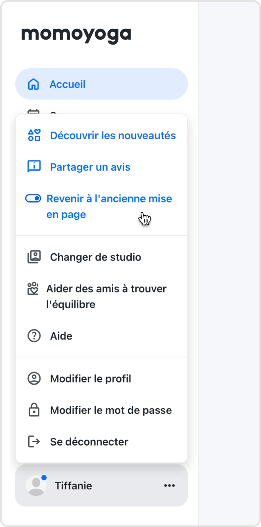Select the Accueil navigation item
The width and height of the screenshot is (261, 527).
coord(101,84)
